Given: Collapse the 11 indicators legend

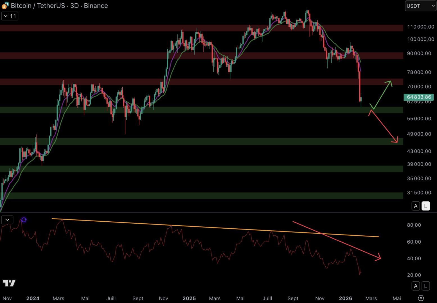Looking at the screenshot, I should pos(10,16).
